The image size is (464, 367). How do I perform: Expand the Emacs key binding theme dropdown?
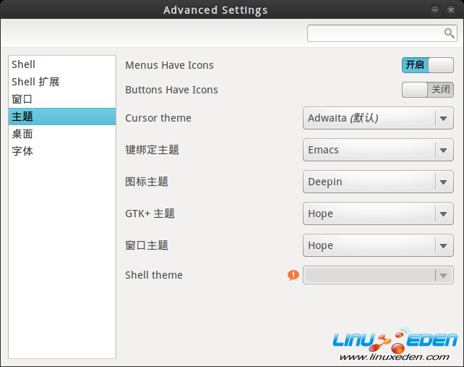(378, 150)
